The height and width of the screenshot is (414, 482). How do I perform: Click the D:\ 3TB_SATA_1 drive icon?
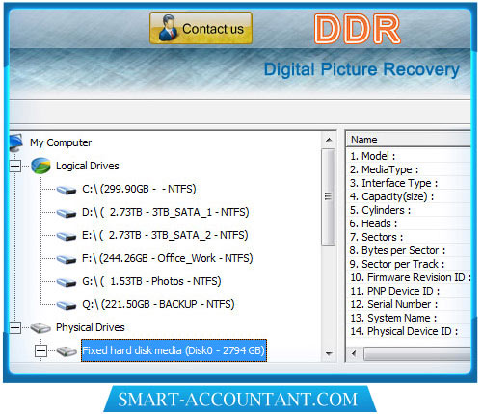[x=67, y=213]
